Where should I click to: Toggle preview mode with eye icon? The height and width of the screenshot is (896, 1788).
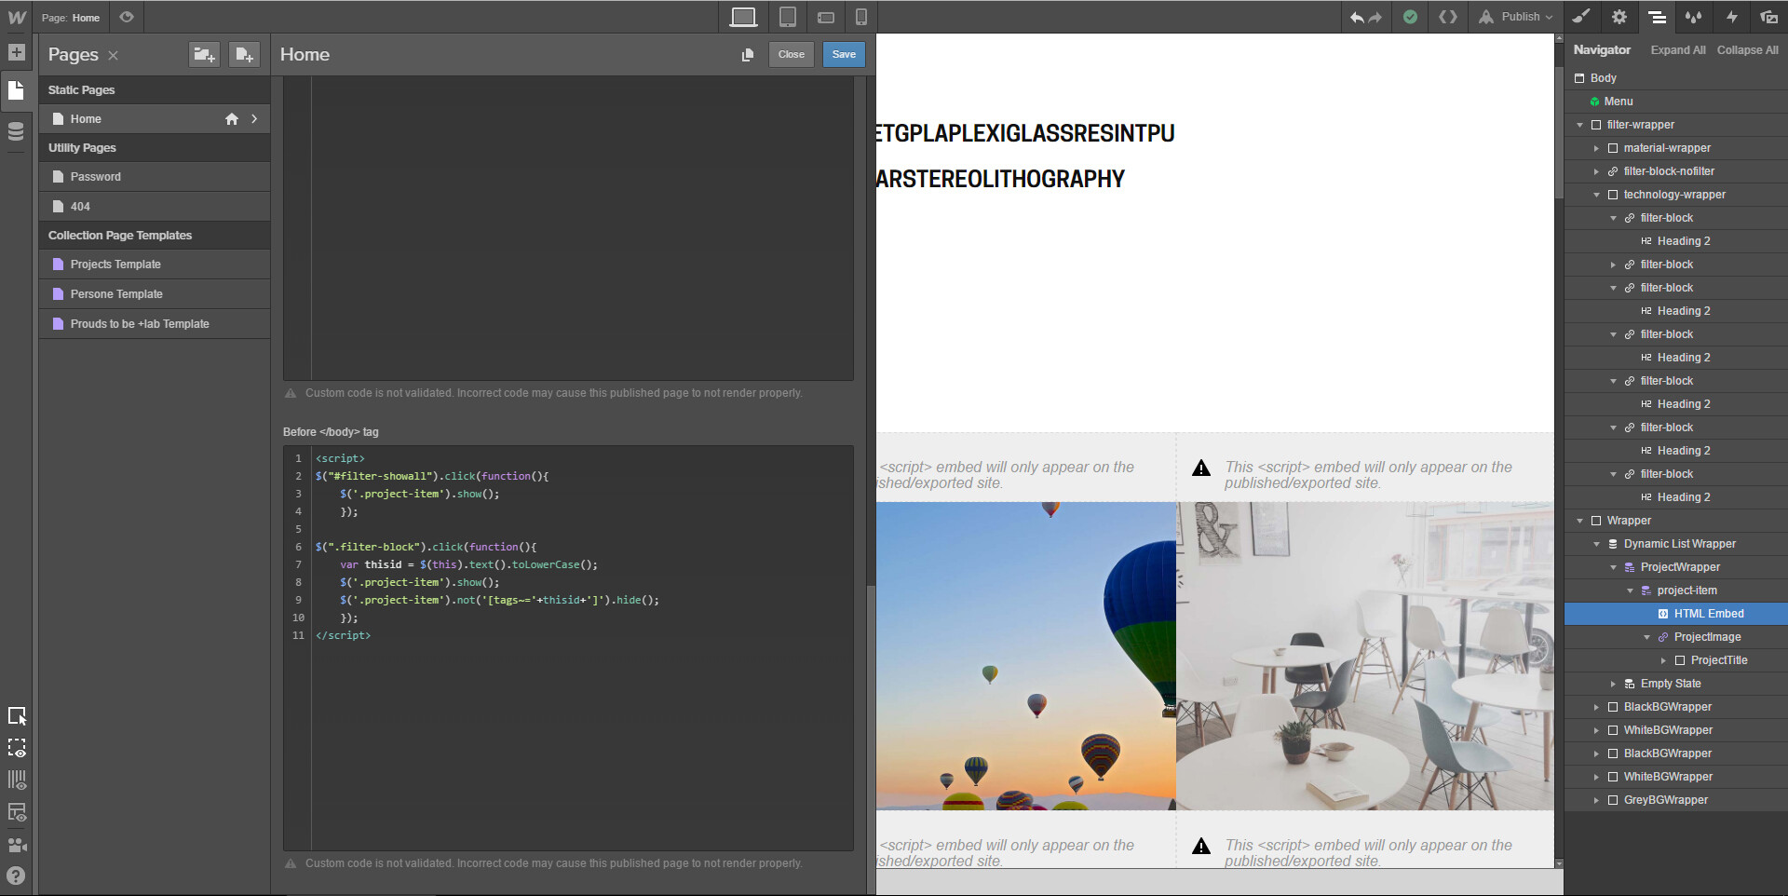point(127,17)
